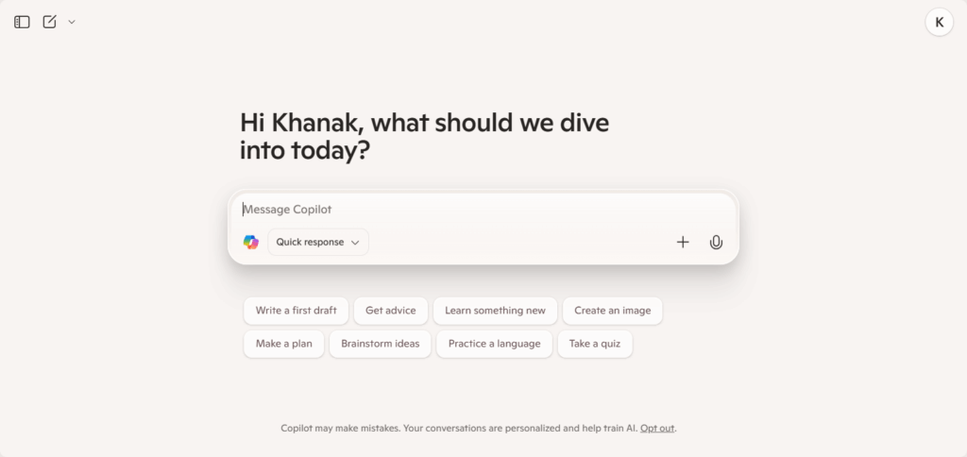Open the K profile avatar
The image size is (967, 457).
coord(940,23)
